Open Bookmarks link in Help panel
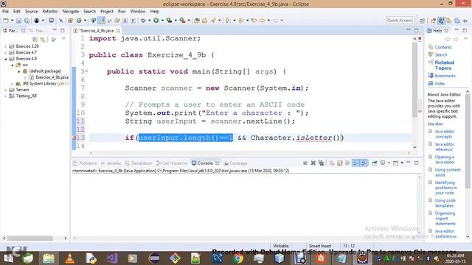Viewport: 472px width, 265px height. [x=445, y=76]
